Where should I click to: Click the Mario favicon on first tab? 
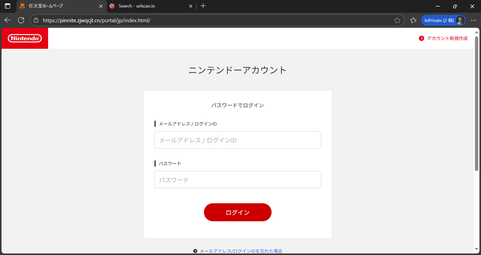(x=22, y=6)
